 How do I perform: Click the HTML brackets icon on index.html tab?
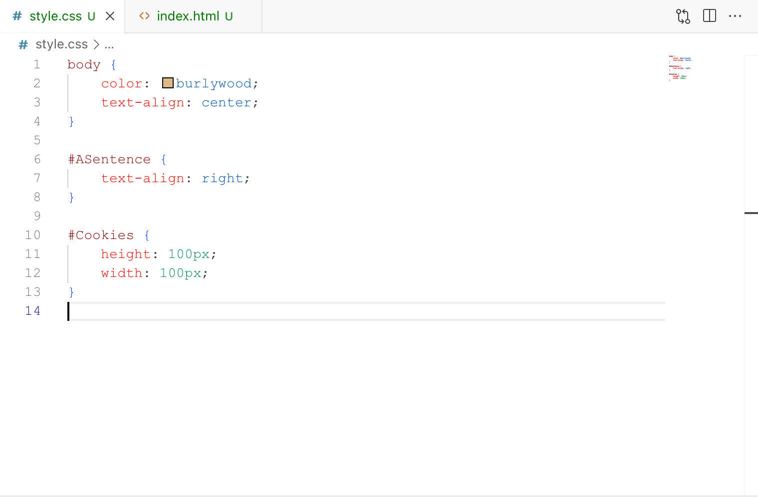point(145,16)
